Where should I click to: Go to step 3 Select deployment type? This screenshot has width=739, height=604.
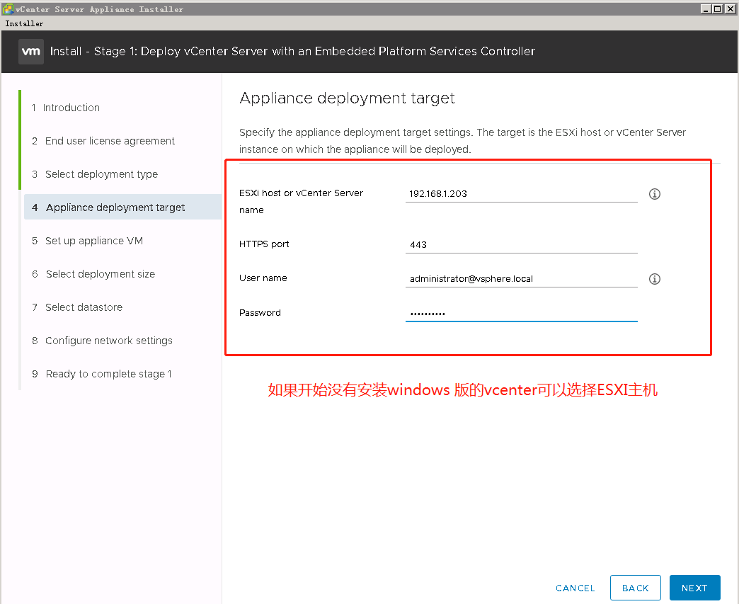[95, 174]
